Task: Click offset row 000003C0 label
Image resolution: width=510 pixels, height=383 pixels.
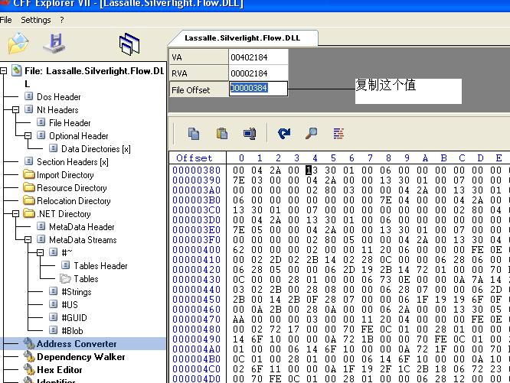Action: (197, 210)
